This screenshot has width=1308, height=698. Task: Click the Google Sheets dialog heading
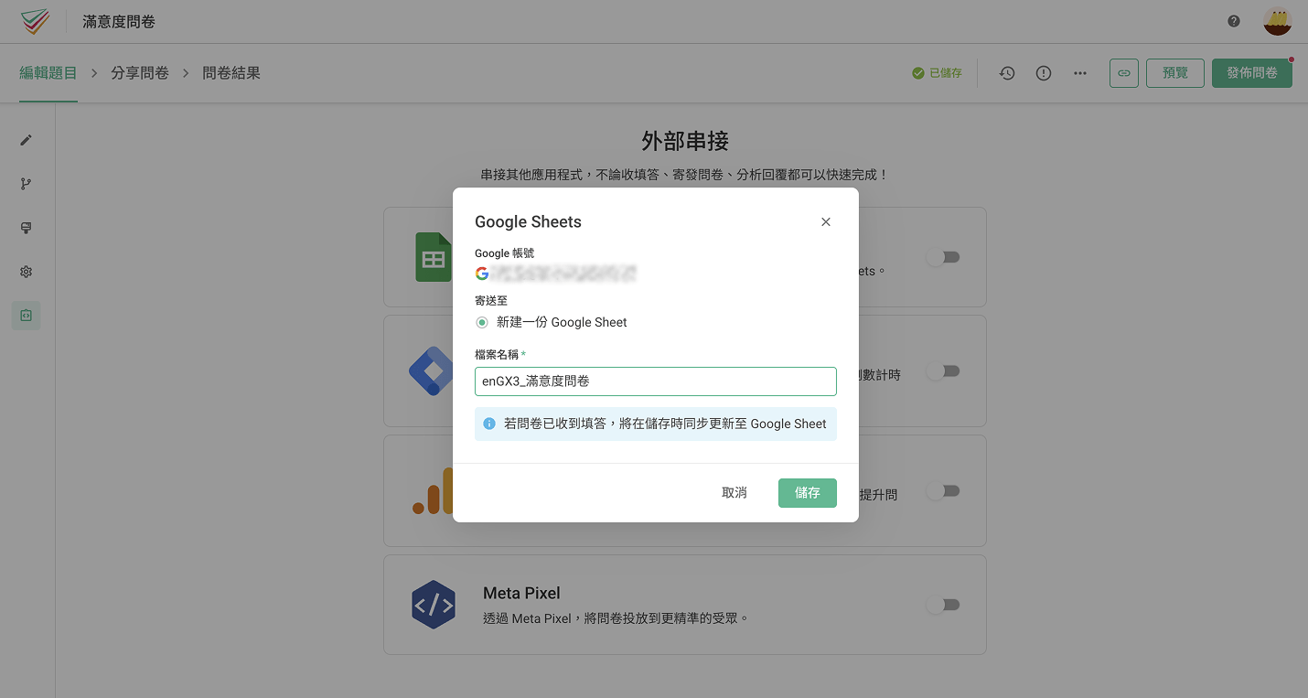click(x=528, y=221)
